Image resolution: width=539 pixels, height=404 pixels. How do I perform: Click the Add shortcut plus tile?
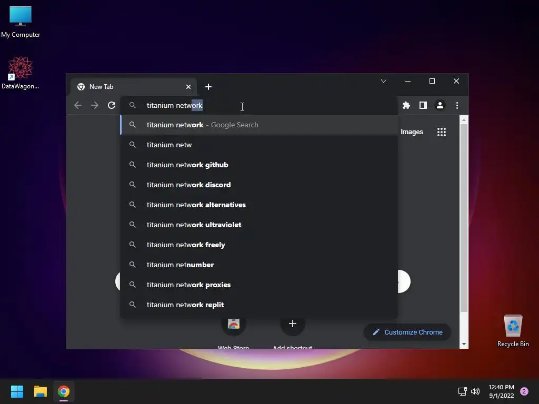(293, 324)
